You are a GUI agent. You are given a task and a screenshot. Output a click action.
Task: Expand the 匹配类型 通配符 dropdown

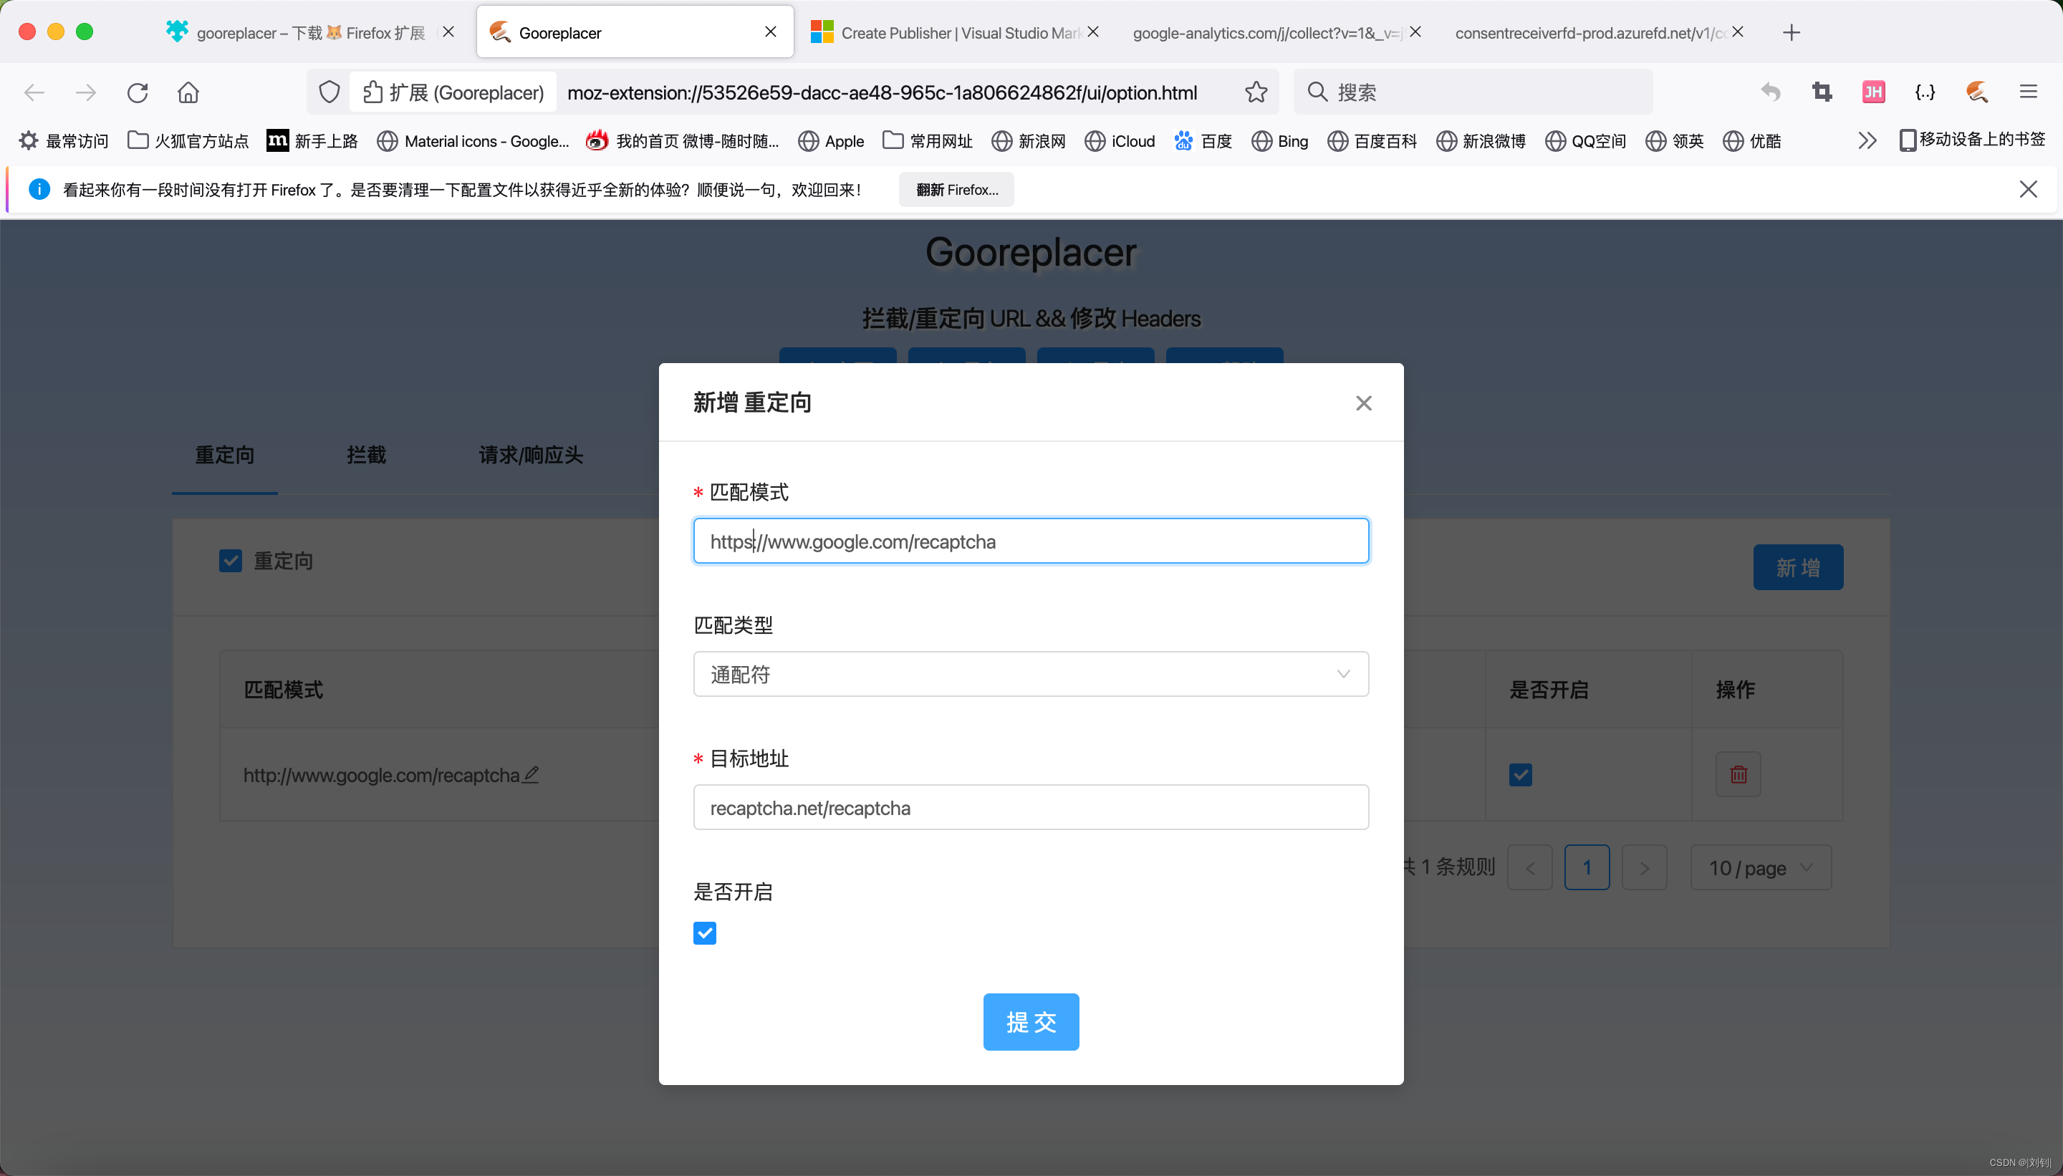(1031, 674)
